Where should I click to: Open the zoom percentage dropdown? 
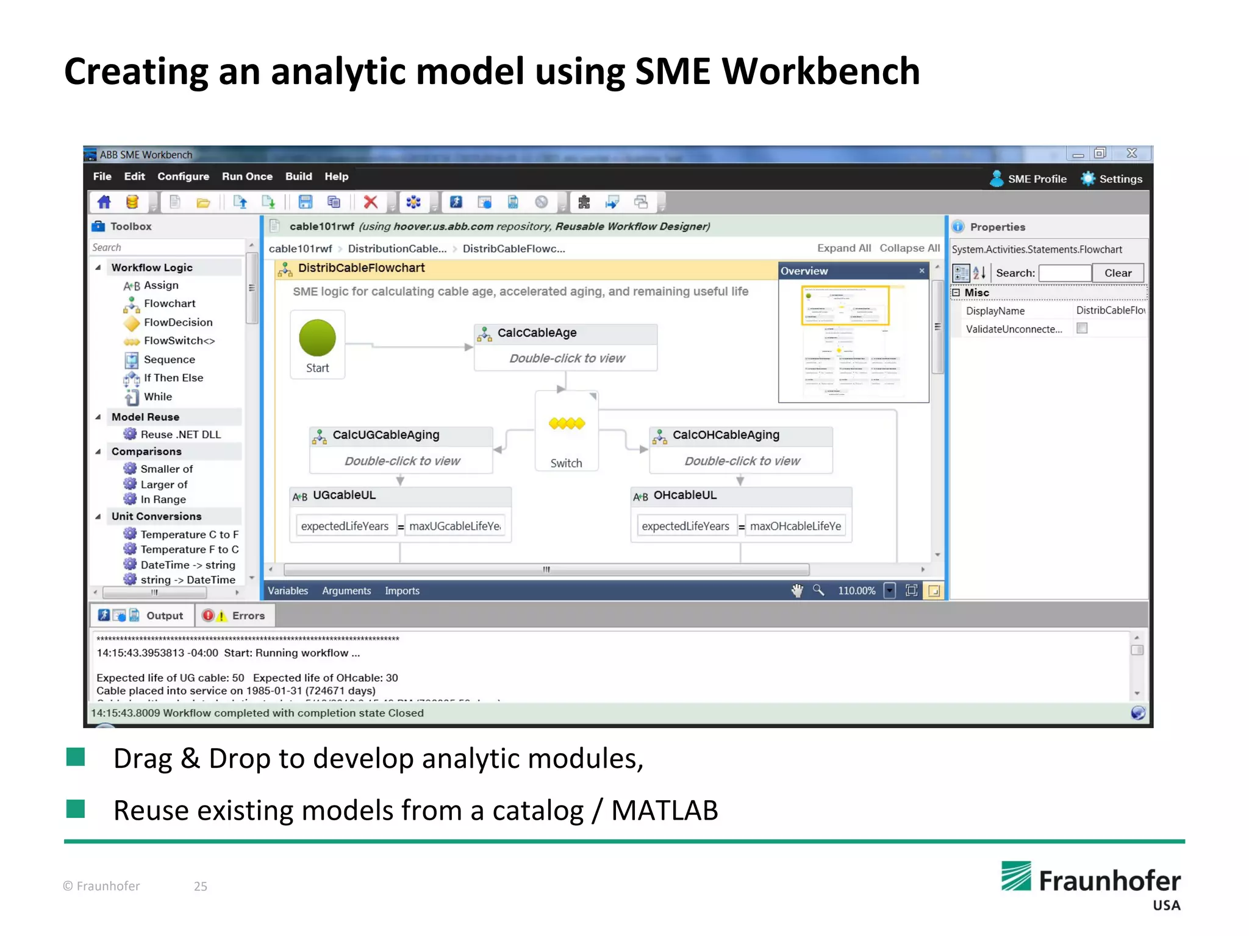tap(890, 590)
